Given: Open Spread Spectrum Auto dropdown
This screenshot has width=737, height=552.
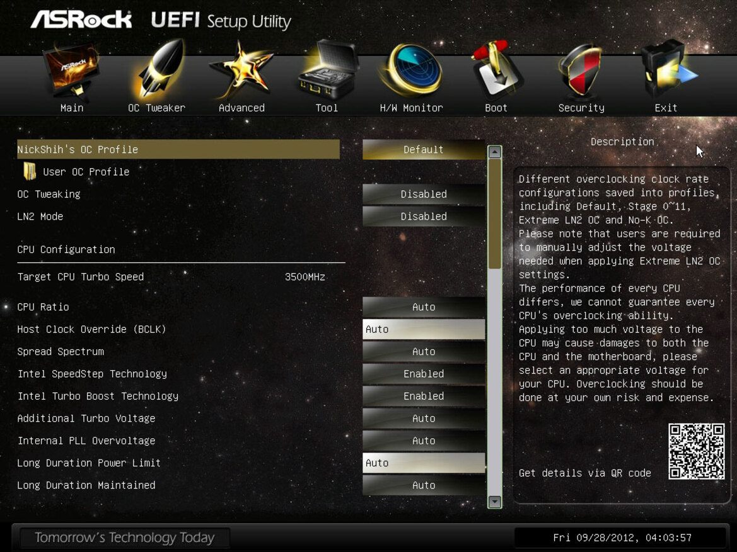Looking at the screenshot, I should pyautogui.click(x=424, y=352).
